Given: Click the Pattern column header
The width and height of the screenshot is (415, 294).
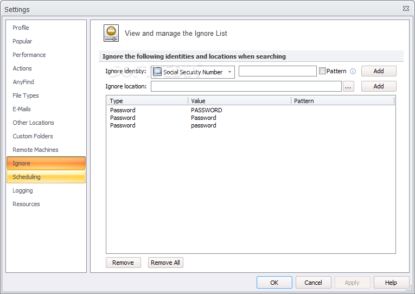Looking at the screenshot, I should [x=342, y=101].
